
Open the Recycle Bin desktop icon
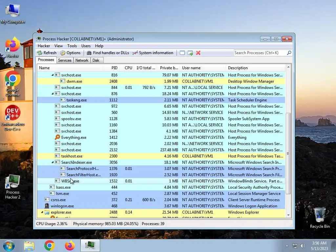point(320,218)
